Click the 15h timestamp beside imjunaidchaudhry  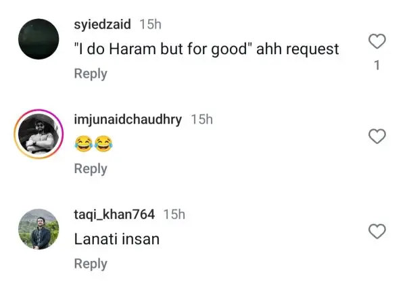pos(201,120)
